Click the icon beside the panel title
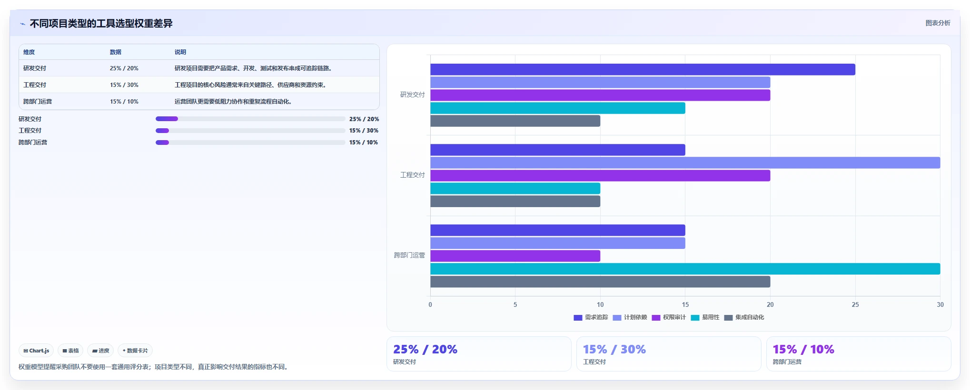 coord(22,24)
